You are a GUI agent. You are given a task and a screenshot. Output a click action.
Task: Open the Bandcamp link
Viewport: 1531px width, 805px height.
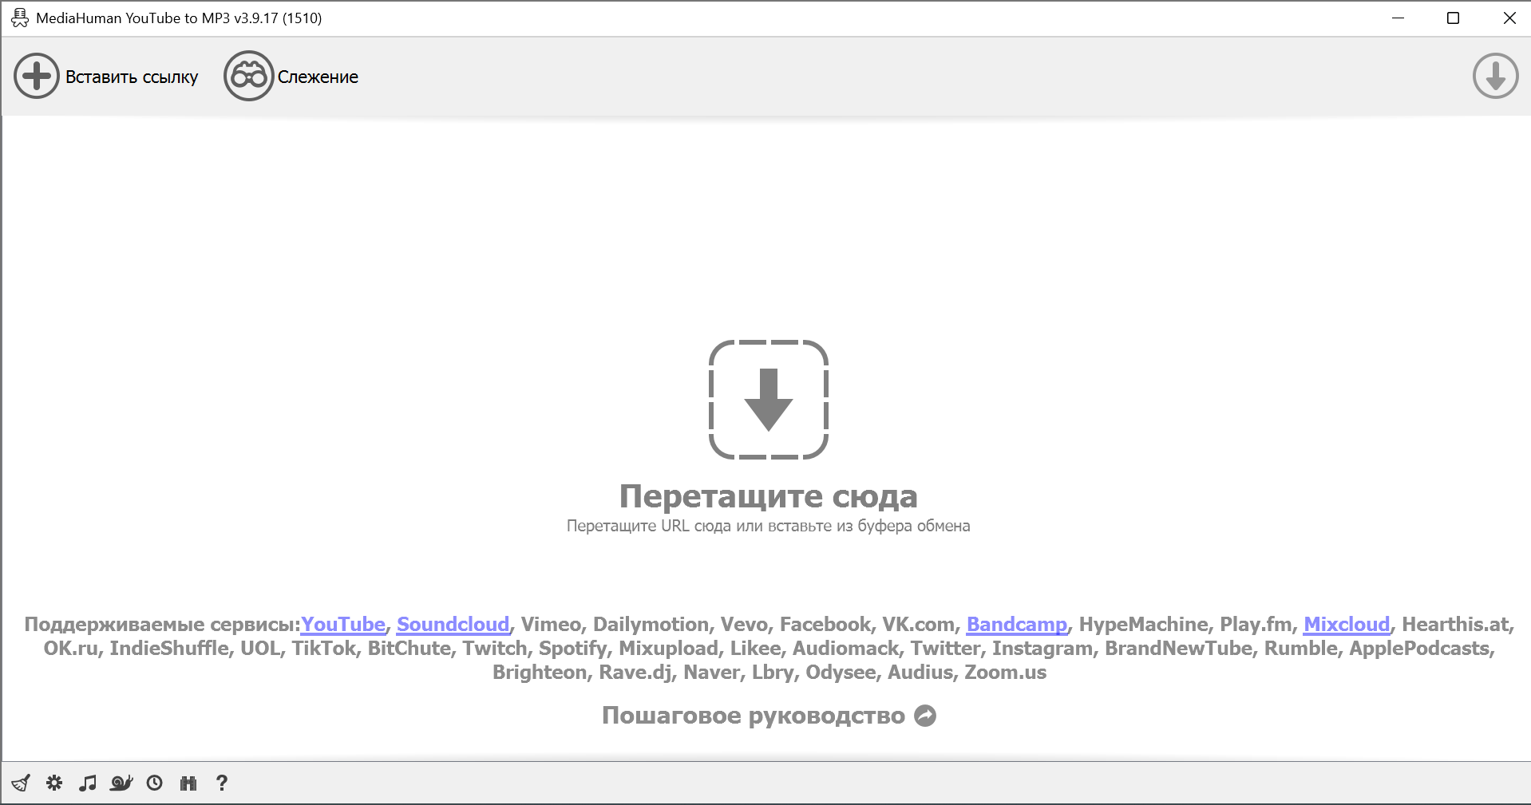tap(1016, 624)
